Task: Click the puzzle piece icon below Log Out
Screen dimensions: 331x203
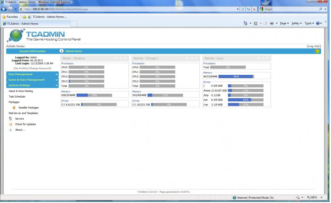Action: (x=317, y=51)
